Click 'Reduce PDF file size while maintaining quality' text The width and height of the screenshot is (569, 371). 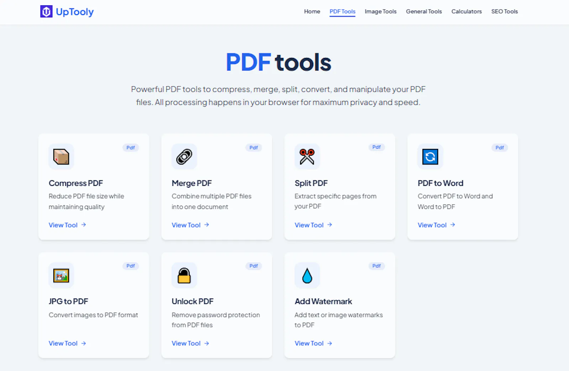86,201
